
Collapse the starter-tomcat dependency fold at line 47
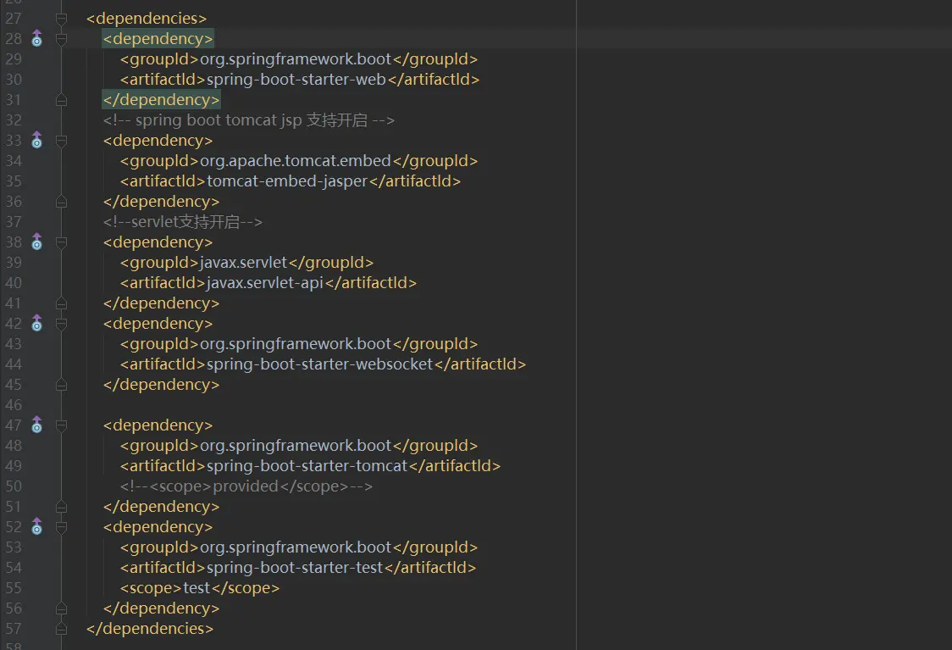click(x=61, y=425)
